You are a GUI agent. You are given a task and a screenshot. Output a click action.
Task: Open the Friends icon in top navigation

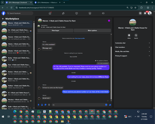point(63,13)
